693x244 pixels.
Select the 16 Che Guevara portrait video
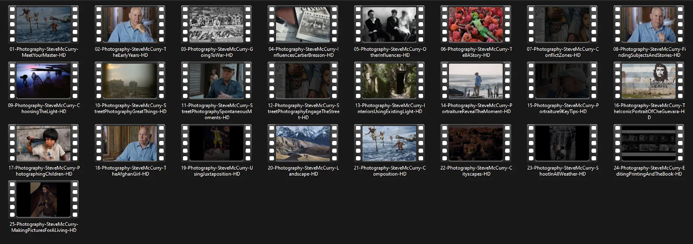pos(649,81)
